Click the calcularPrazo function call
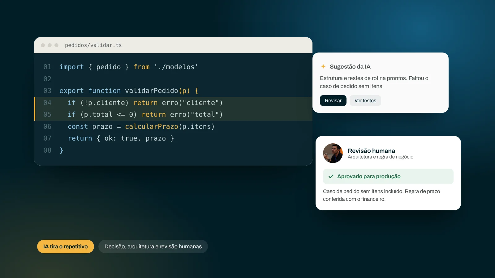The image size is (495, 278). coord(152,126)
